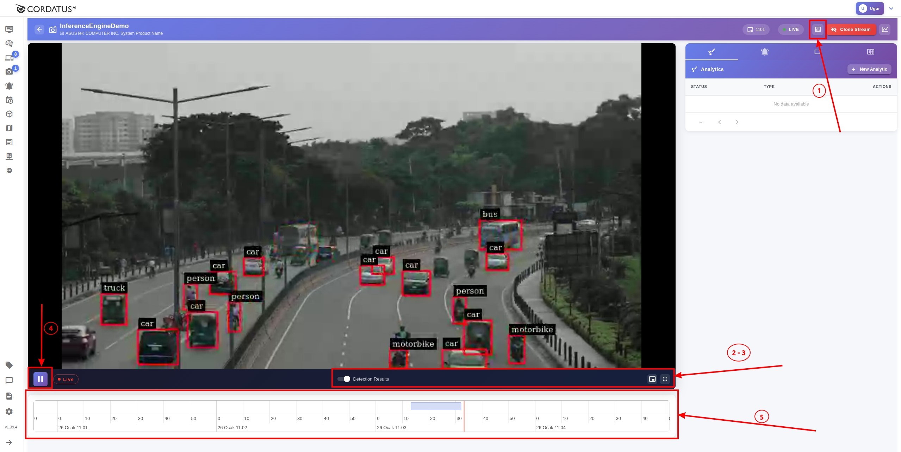Enable picture-in-picture mode
This screenshot has width=901, height=452.
click(x=652, y=379)
